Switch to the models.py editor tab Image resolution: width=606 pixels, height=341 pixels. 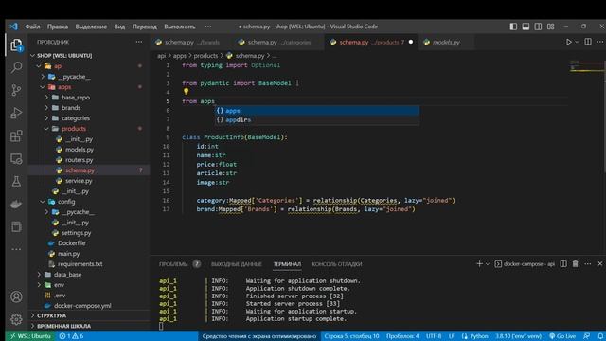tap(446, 42)
